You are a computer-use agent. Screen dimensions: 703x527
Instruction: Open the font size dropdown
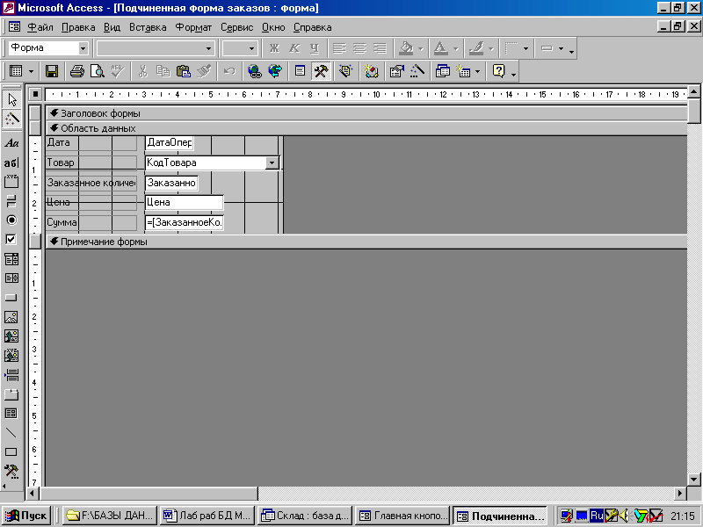click(x=251, y=48)
